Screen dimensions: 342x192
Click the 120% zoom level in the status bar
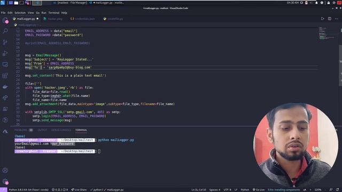point(318,190)
